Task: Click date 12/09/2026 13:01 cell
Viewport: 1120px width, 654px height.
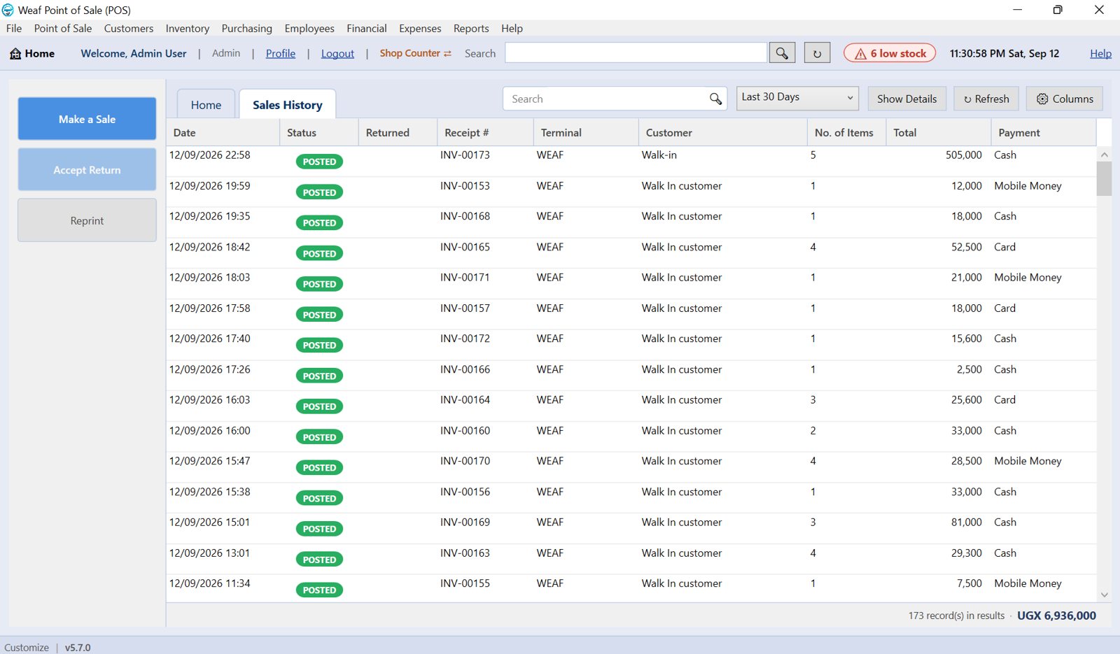Action: pyautogui.click(x=209, y=553)
